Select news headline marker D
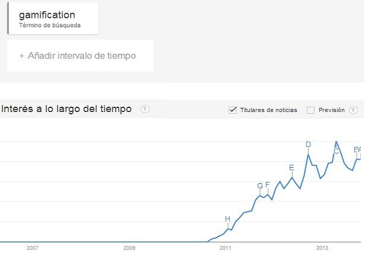This screenshot has width=365, height=253. coord(308,144)
